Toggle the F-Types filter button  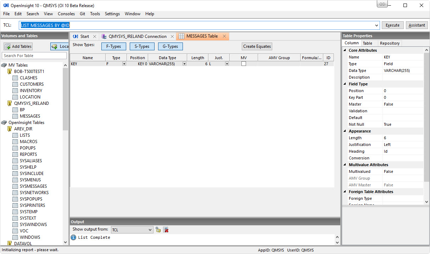click(114, 46)
